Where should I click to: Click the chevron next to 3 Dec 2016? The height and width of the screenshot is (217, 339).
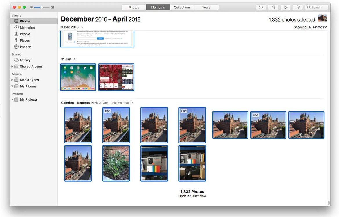[x=82, y=27]
